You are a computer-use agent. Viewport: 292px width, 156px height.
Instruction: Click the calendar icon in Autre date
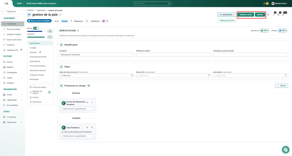[286, 76]
